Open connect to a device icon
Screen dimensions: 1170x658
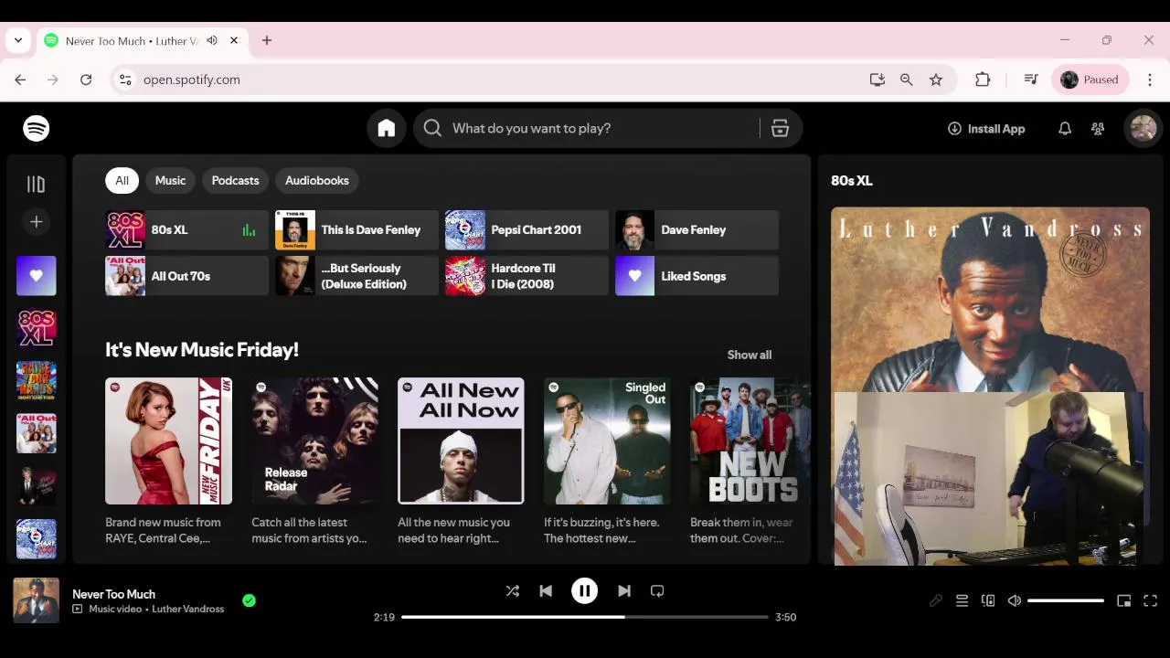[988, 600]
